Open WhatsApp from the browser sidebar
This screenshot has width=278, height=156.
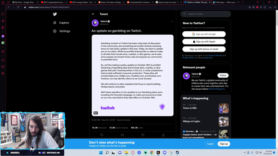coord(3,43)
